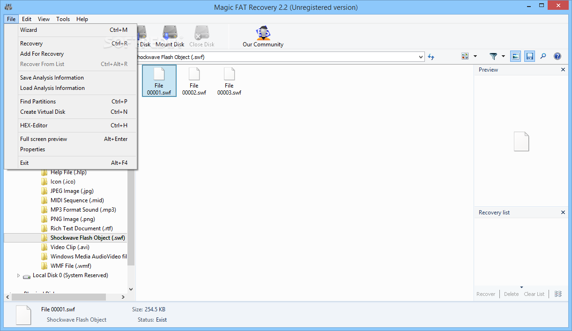Click Delete in Recovery list
Screen dimensions: 572x331
511,294
